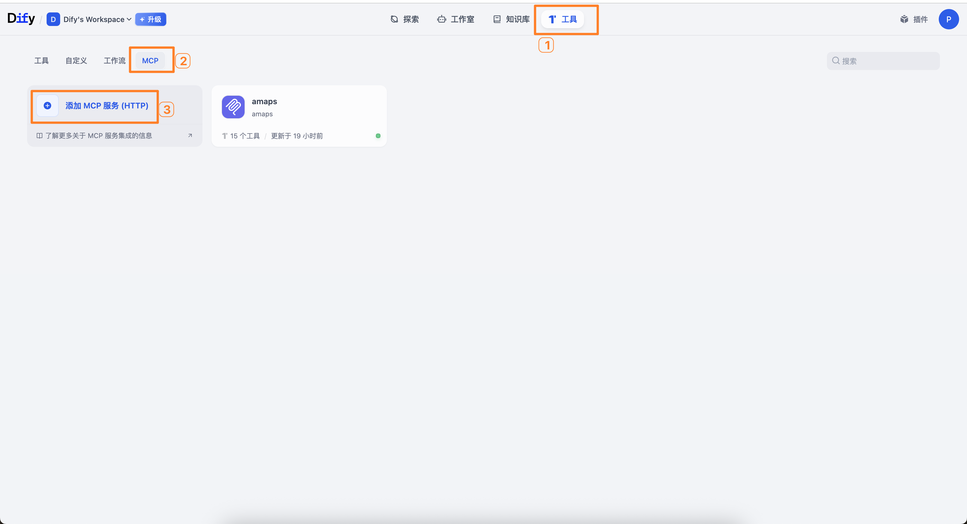Viewport: 967px width, 524px height.
Task: Go to 工作室 studio
Action: (x=456, y=19)
